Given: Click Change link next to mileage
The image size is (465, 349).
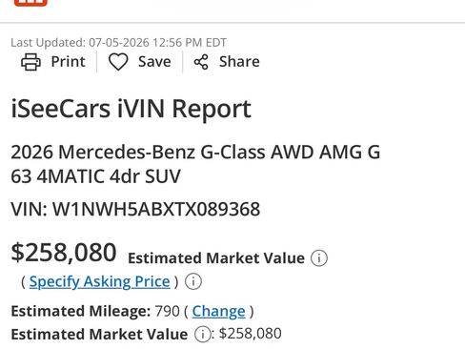Looking at the screenshot, I should [218, 311].
